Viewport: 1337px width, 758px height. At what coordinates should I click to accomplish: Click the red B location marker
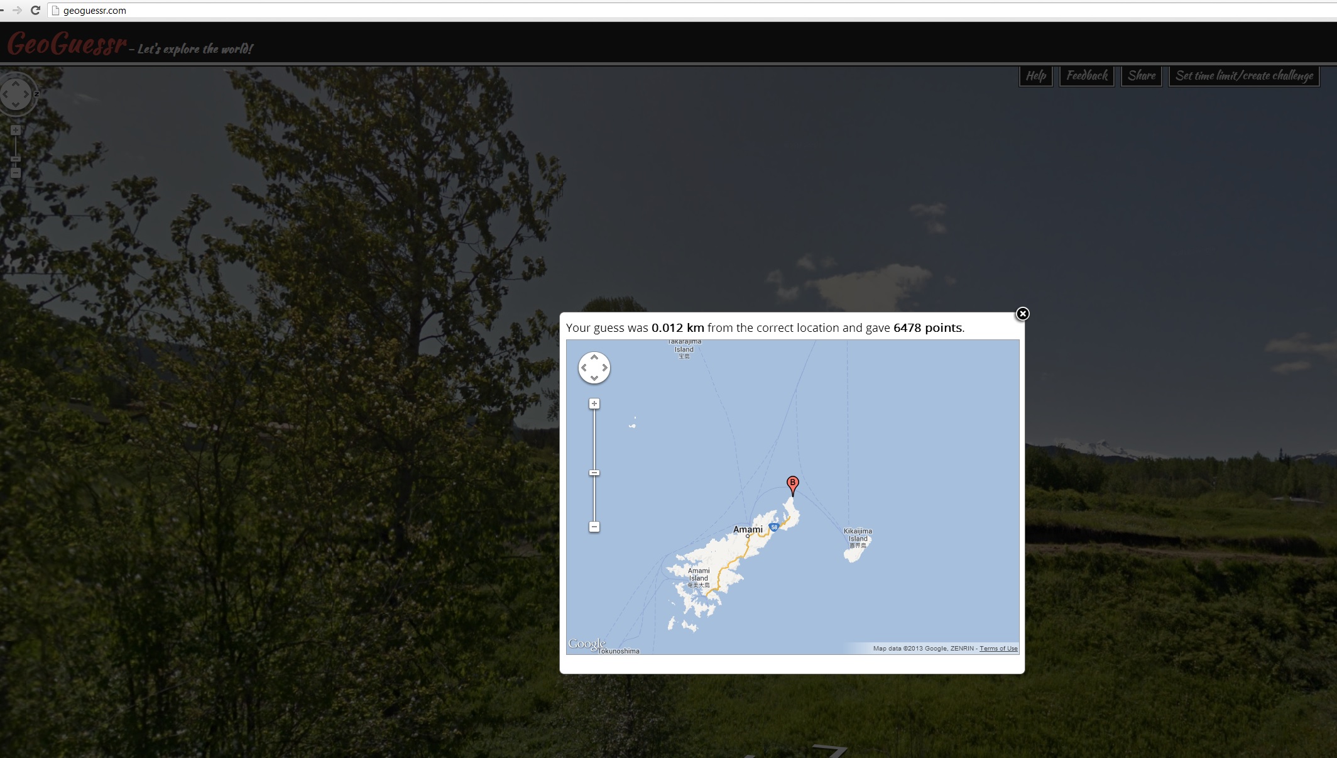point(792,484)
